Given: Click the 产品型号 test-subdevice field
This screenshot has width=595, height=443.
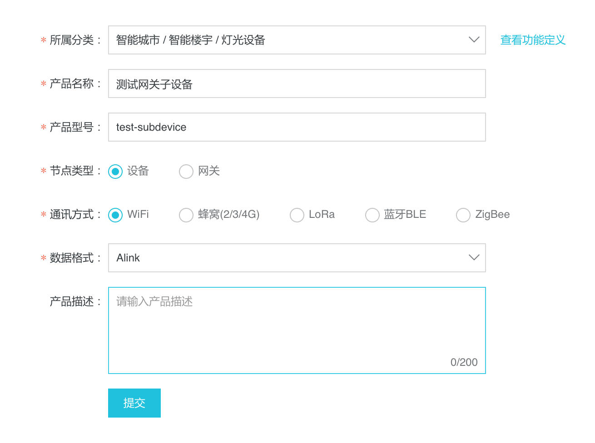Looking at the screenshot, I should pyautogui.click(x=297, y=127).
